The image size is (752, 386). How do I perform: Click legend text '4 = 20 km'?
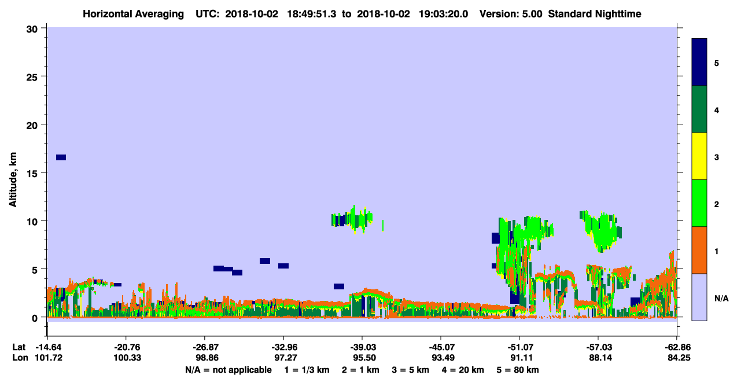click(x=464, y=370)
